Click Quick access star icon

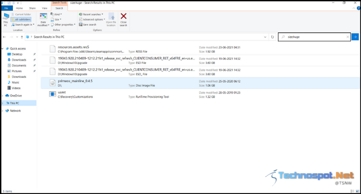tap(7, 48)
